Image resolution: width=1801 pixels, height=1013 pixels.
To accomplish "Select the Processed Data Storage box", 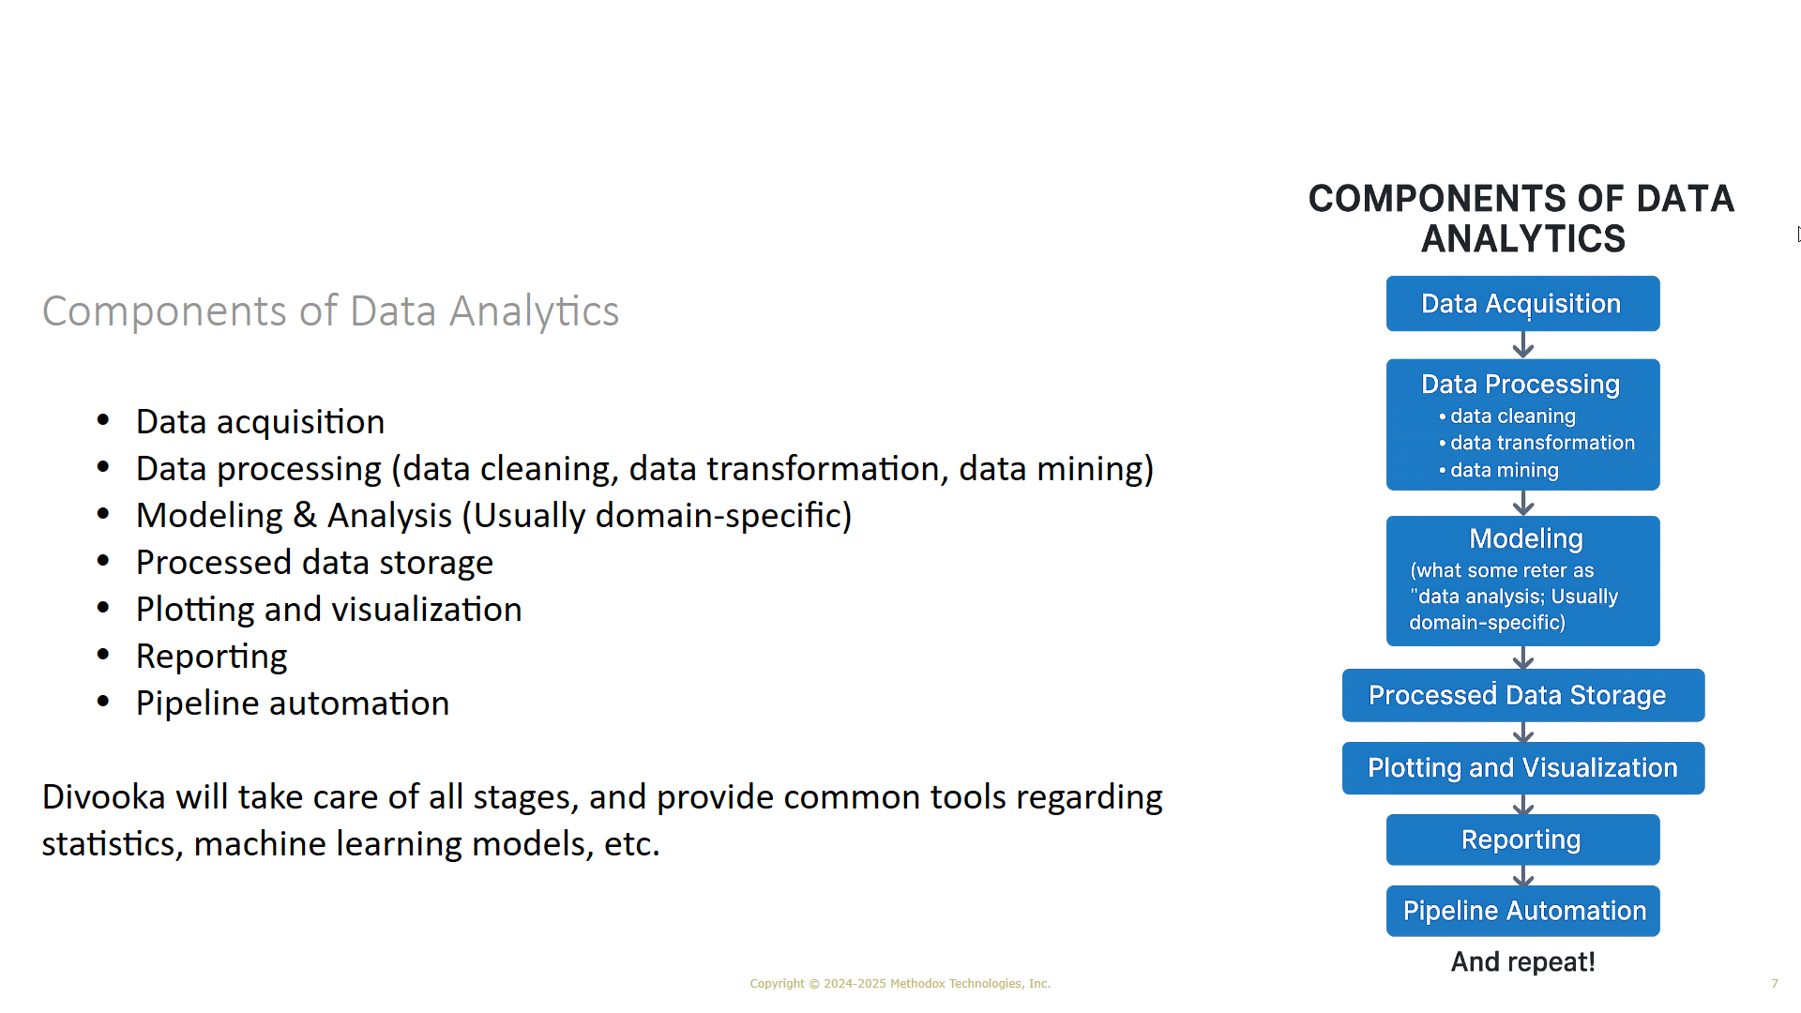I will (x=1522, y=695).
